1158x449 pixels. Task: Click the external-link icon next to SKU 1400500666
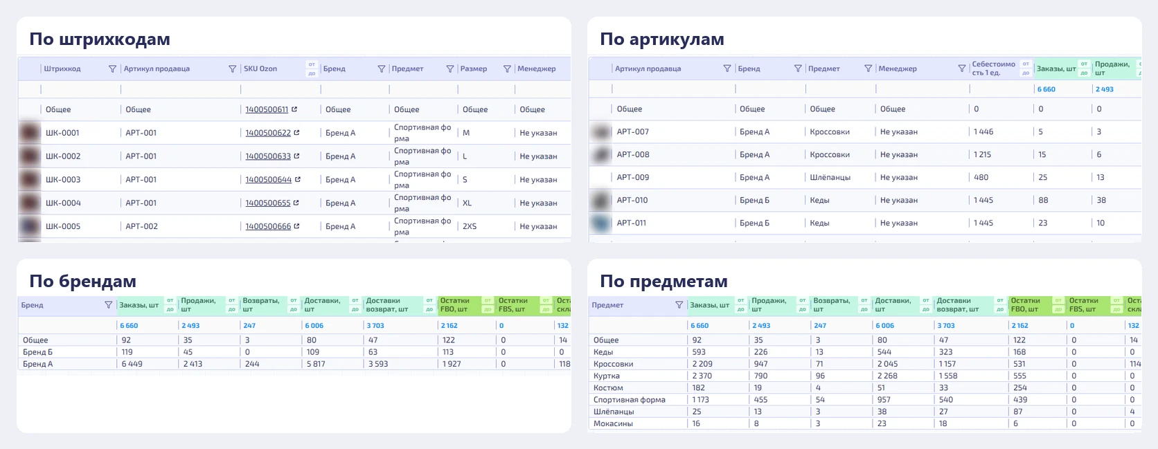click(x=297, y=226)
